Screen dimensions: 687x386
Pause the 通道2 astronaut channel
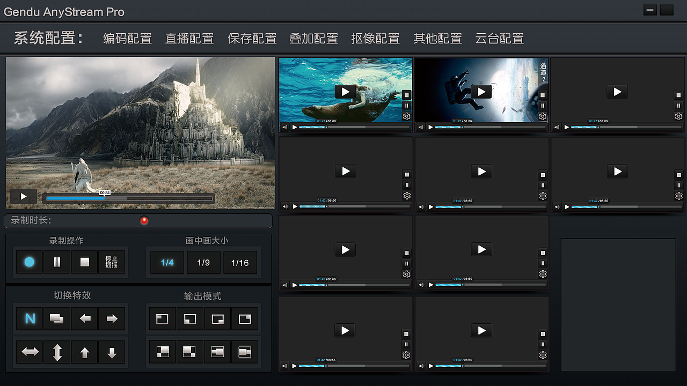[543, 106]
